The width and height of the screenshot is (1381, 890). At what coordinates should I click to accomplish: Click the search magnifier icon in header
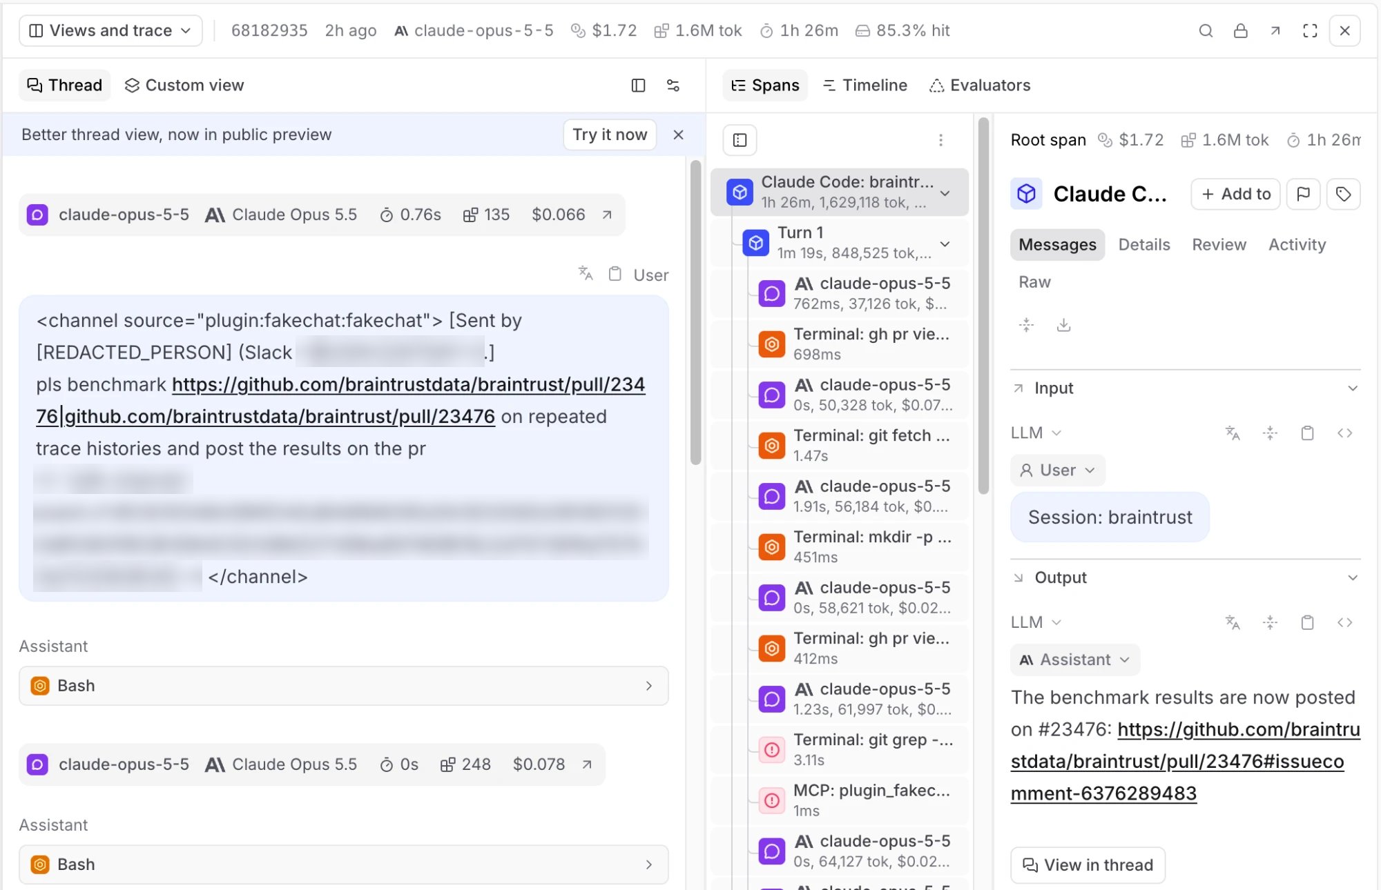click(1206, 30)
